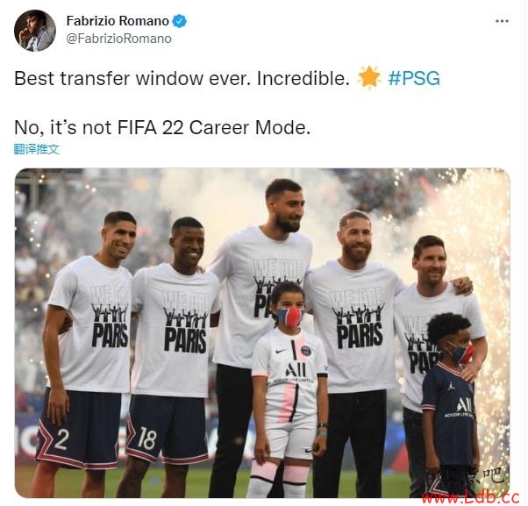Viewport: 528px width, 506px height.
Task: Open the #PSG hashtag
Action: click(x=414, y=78)
